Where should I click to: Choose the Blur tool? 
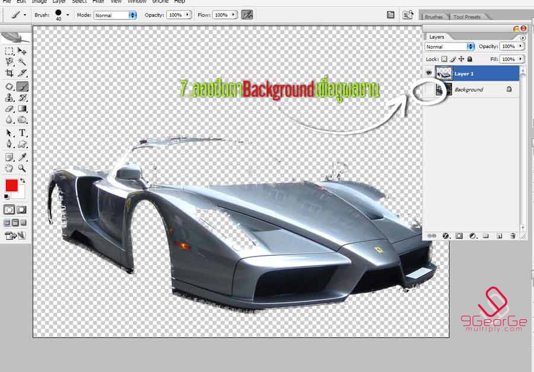pyautogui.click(x=9, y=120)
